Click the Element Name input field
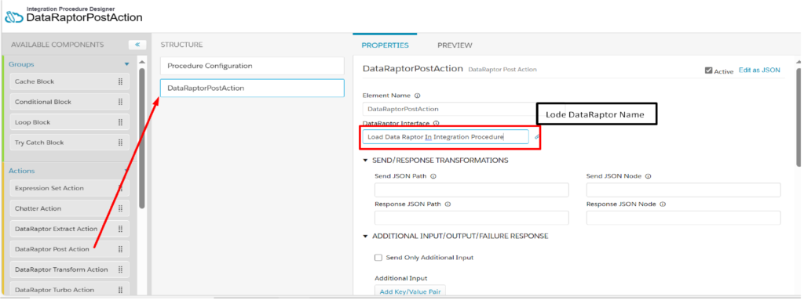 point(449,109)
